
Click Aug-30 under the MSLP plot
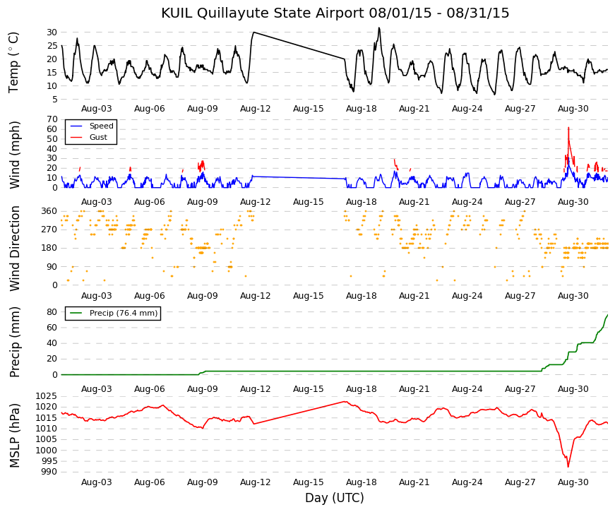click(573, 482)
